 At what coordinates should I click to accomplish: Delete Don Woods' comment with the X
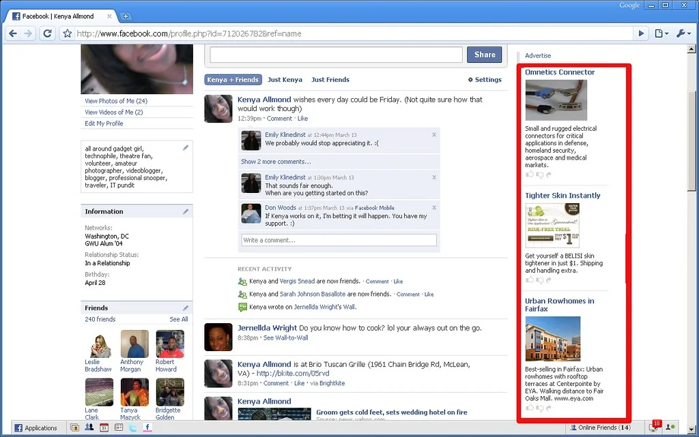[434, 207]
